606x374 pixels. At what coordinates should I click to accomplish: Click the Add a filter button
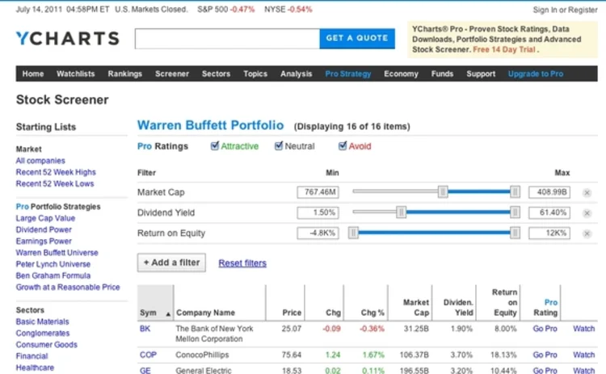point(171,263)
